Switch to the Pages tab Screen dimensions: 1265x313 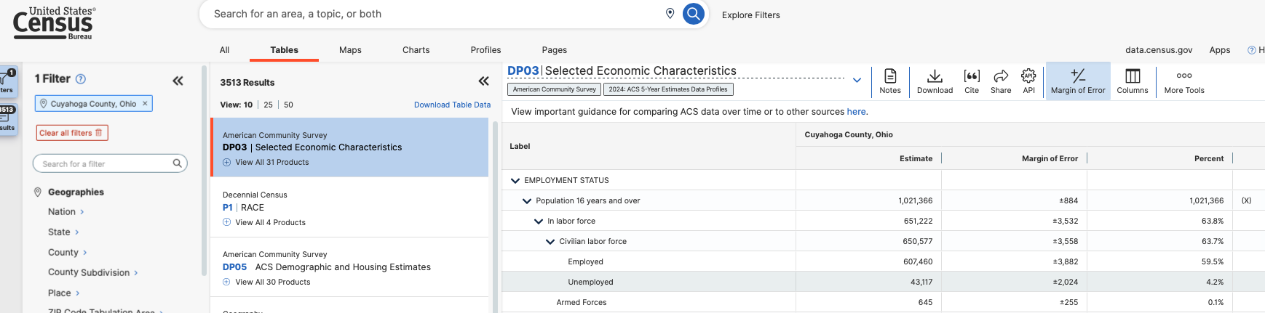click(x=554, y=49)
